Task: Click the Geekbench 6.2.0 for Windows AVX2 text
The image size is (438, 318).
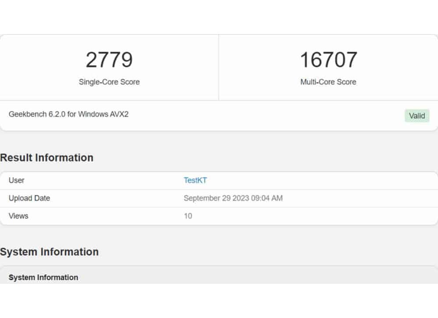Action: [69, 114]
